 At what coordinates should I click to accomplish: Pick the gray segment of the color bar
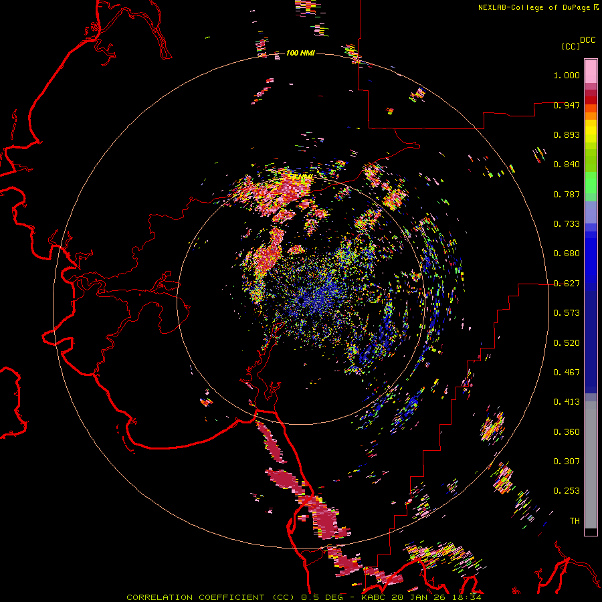click(591, 465)
